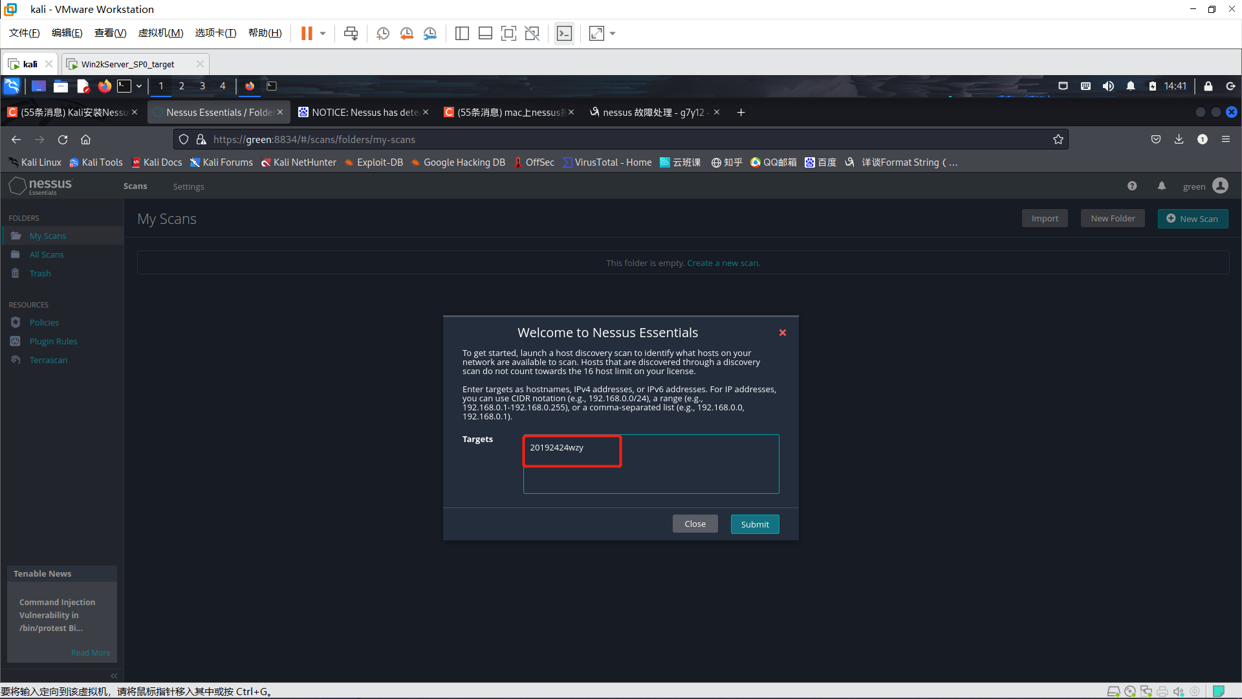Image resolution: width=1242 pixels, height=699 pixels.
Task: Open the Settings menu tab
Action: point(188,186)
